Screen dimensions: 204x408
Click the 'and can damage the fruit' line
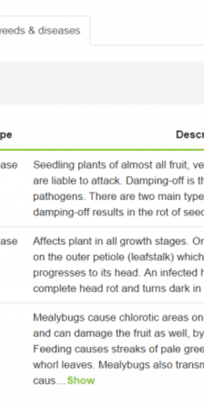tap(118, 333)
